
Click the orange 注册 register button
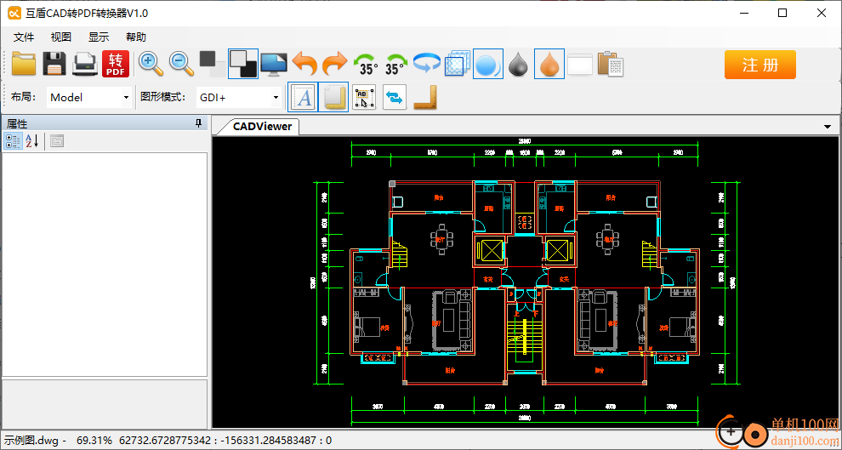click(760, 65)
